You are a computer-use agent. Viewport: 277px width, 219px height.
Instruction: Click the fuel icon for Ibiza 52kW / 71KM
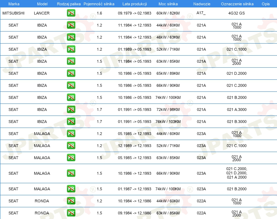pos(71,49)
